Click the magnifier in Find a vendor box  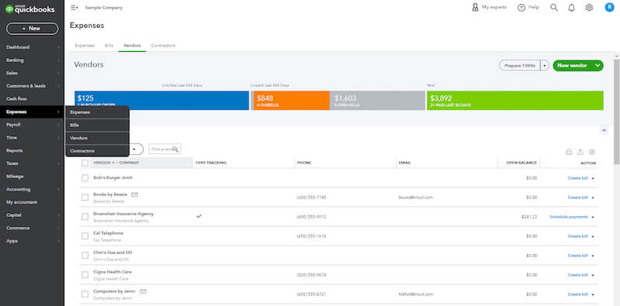click(175, 149)
